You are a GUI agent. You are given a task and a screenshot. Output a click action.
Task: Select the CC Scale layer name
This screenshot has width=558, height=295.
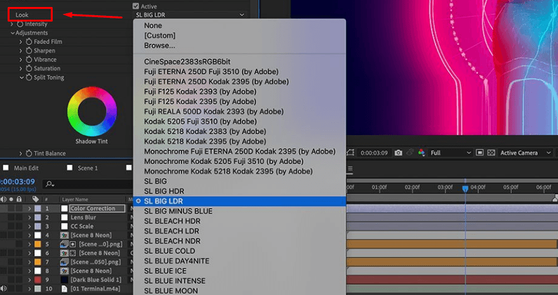click(x=82, y=226)
